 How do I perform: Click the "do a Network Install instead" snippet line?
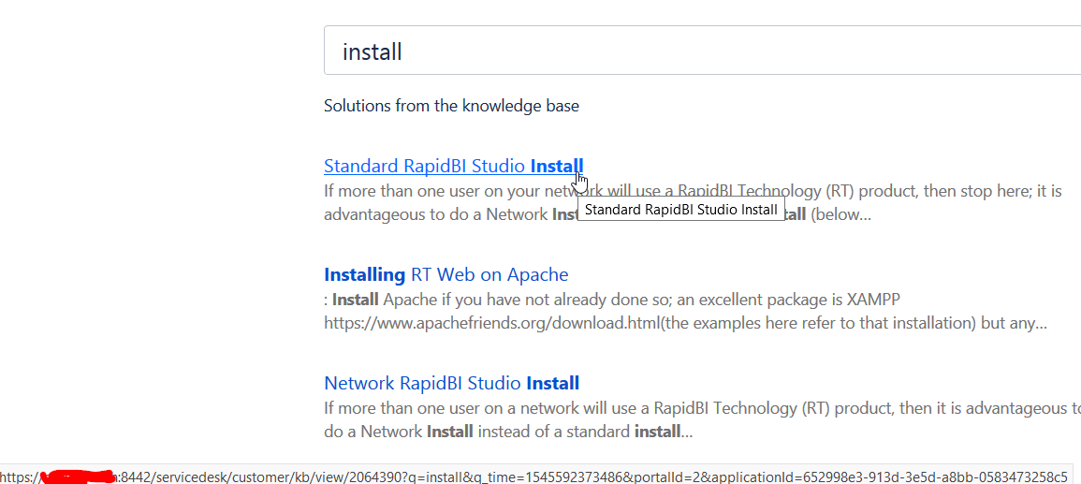pyautogui.click(x=508, y=433)
